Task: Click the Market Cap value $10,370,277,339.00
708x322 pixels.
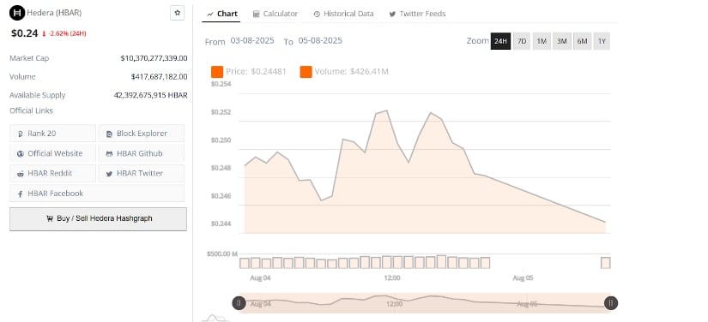Action: (154, 58)
